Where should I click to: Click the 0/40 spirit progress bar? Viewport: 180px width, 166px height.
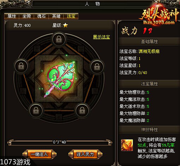[x=60, y=142]
